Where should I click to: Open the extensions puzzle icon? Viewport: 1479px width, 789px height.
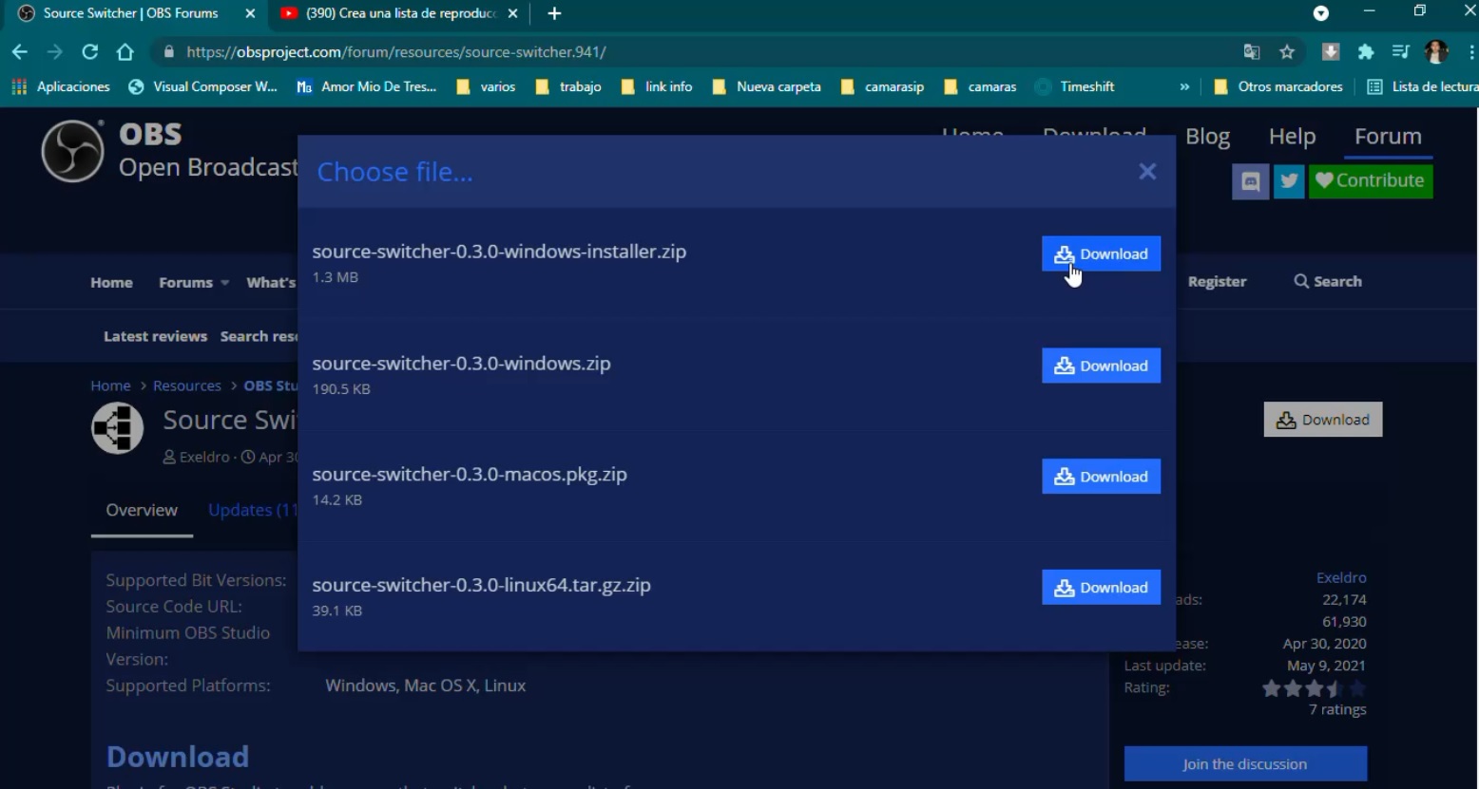point(1366,52)
